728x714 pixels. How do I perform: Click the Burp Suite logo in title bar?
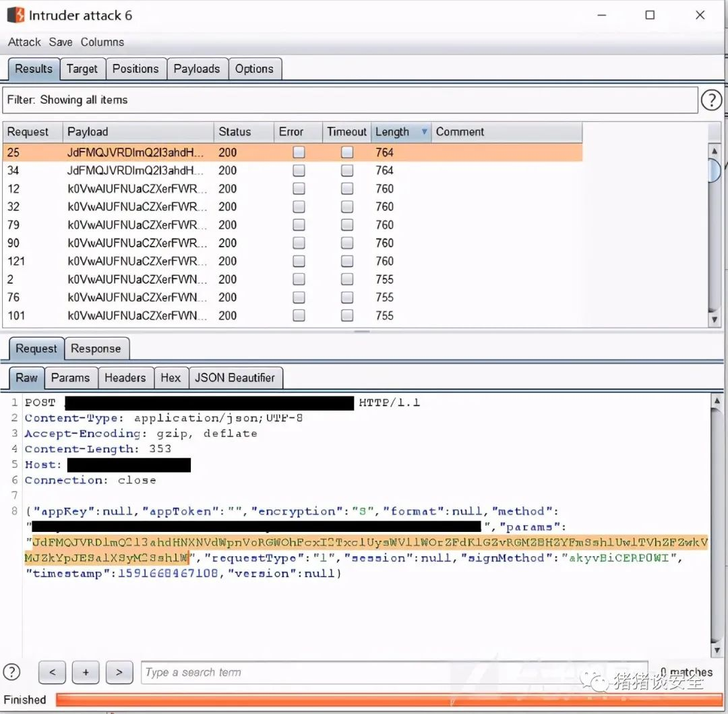[16, 15]
